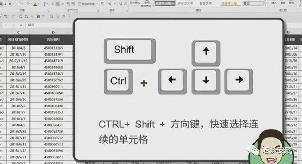This screenshot has height=164, width=302.
Task: Cancel the formula bar entry (X)
Action: (6, 25)
